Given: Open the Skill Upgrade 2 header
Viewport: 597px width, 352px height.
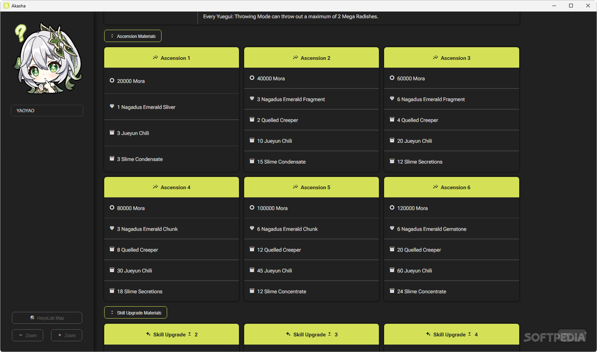Looking at the screenshot, I should (172, 334).
